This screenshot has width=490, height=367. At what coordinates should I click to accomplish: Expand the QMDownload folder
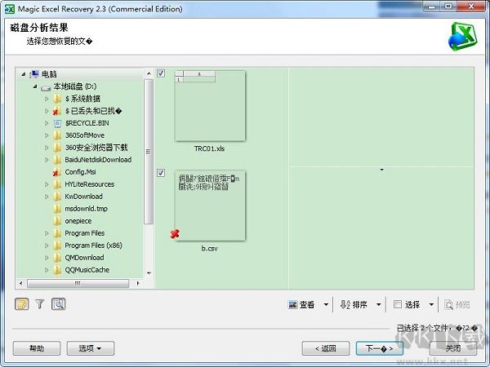click(47, 258)
